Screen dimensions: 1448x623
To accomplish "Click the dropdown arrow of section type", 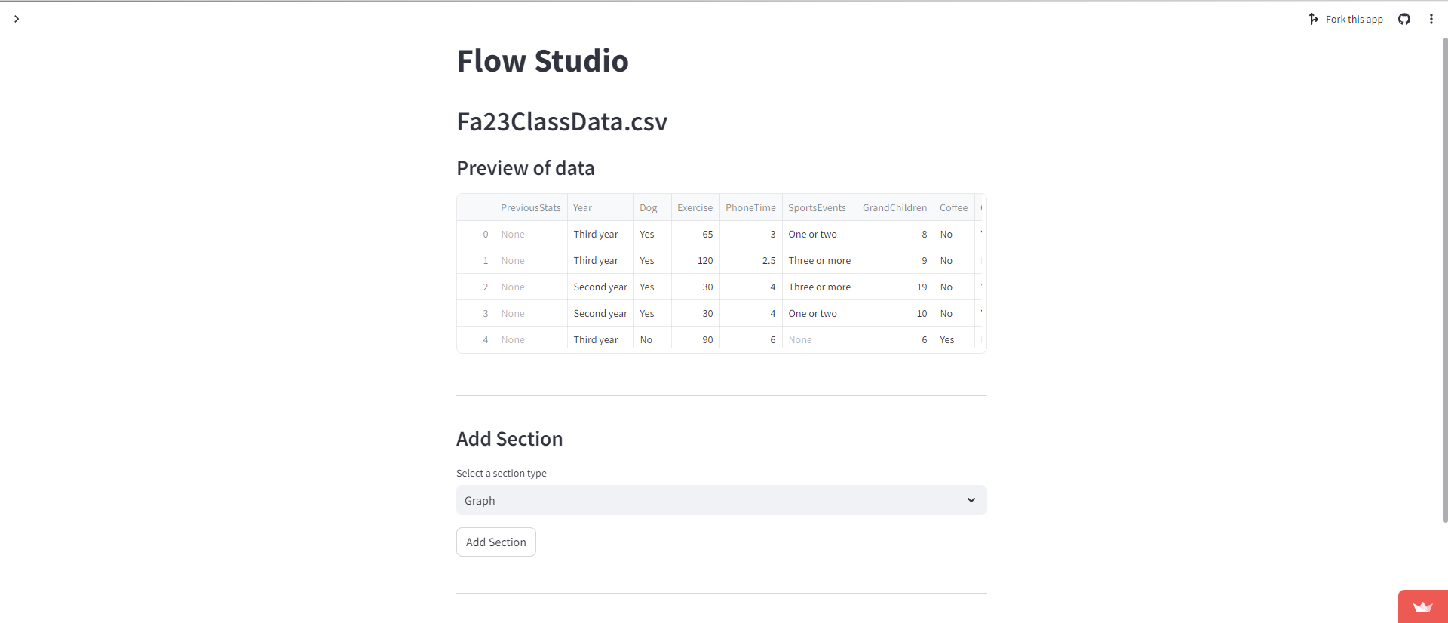I will pos(971,500).
